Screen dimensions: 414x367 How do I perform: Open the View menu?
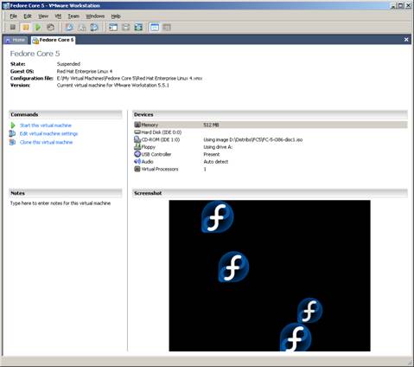pos(43,16)
